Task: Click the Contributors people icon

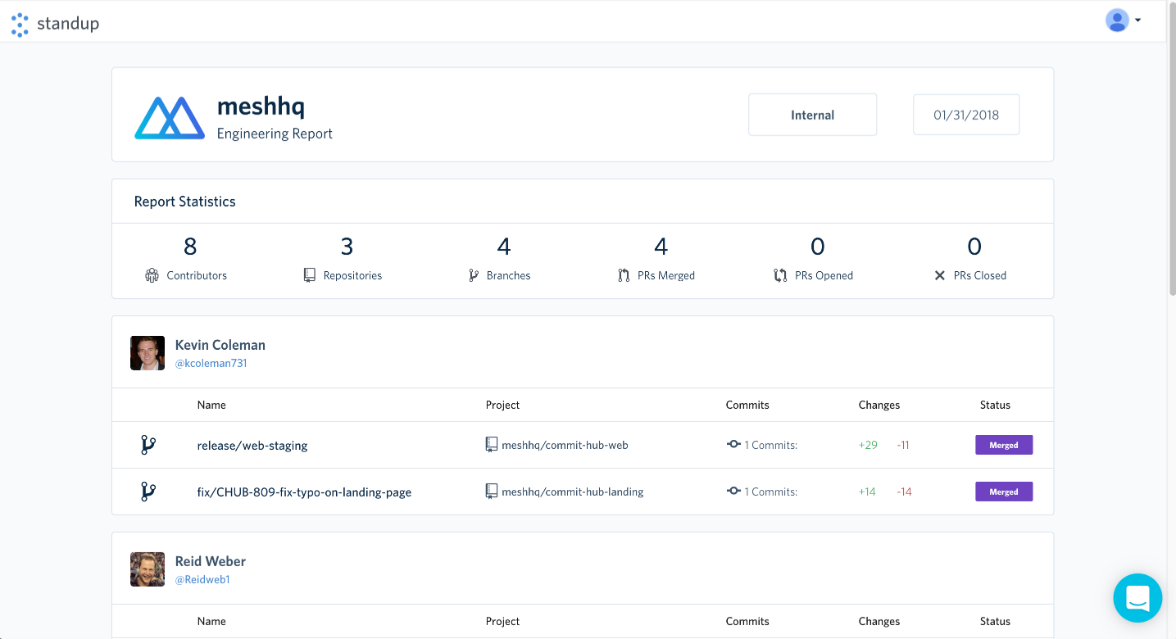Action: click(152, 275)
